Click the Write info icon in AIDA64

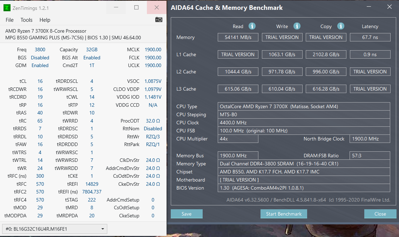(297, 26)
